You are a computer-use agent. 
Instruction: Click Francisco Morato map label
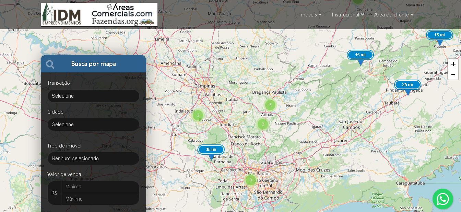point(244,137)
